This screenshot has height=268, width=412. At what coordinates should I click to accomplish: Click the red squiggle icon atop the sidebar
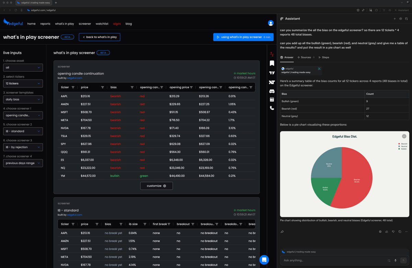click(272, 54)
